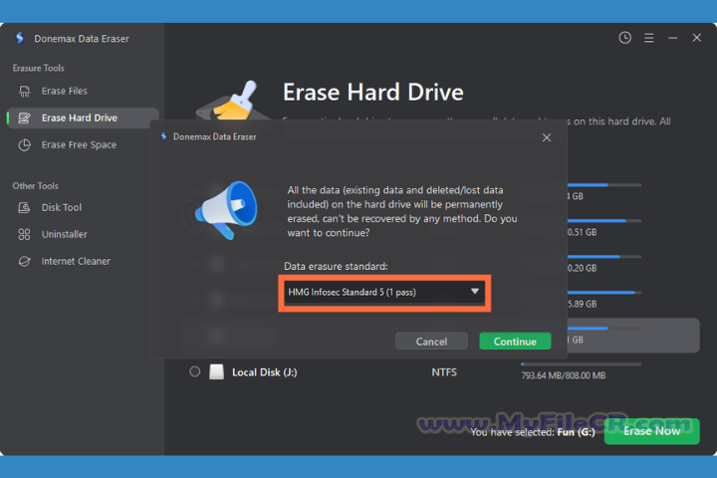Click the Disk Tool icon

tap(24, 208)
